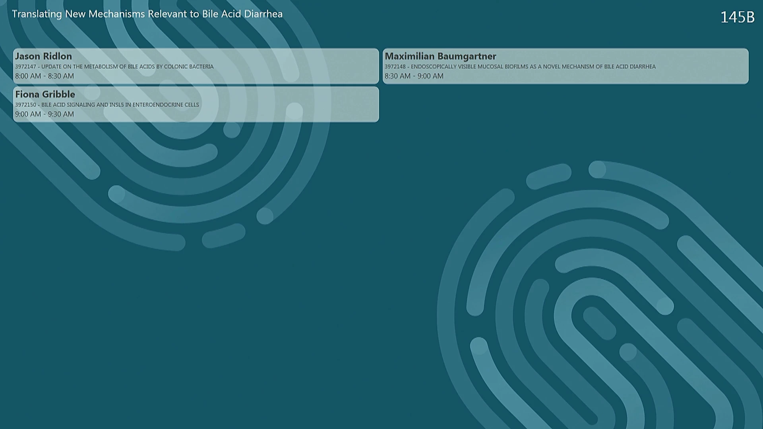Click the room number 145B

[737, 17]
